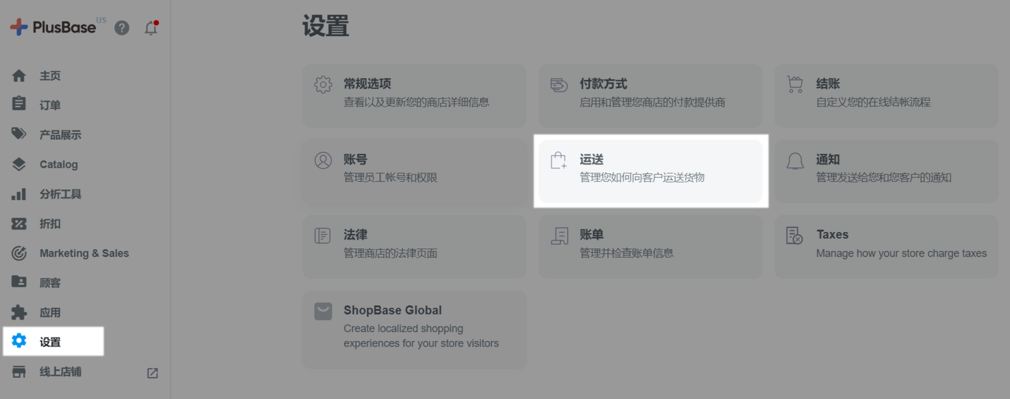Open 产品展示 in the sidebar
The width and height of the screenshot is (1010, 399).
pyautogui.click(x=61, y=135)
